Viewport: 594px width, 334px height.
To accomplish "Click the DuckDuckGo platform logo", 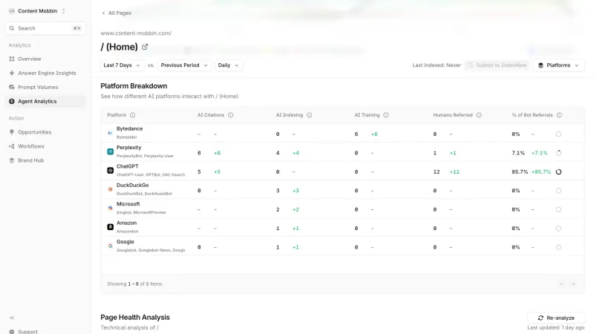I will pos(110,189).
